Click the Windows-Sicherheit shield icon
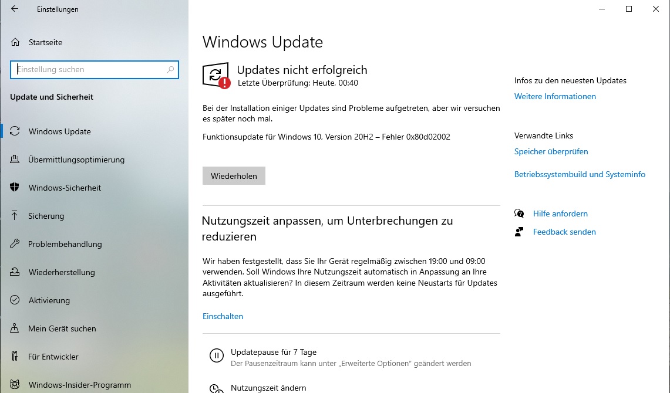This screenshot has height=393, width=670. tap(15, 188)
